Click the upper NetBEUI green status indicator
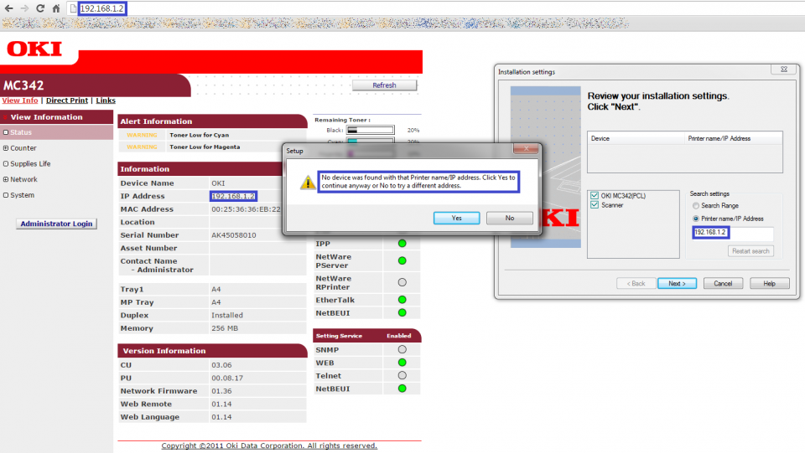 tap(402, 312)
